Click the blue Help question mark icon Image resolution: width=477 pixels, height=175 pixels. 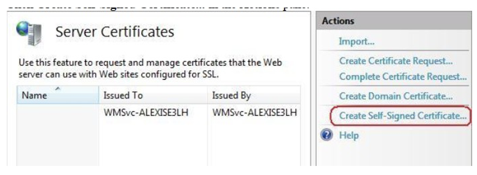(327, 135)
